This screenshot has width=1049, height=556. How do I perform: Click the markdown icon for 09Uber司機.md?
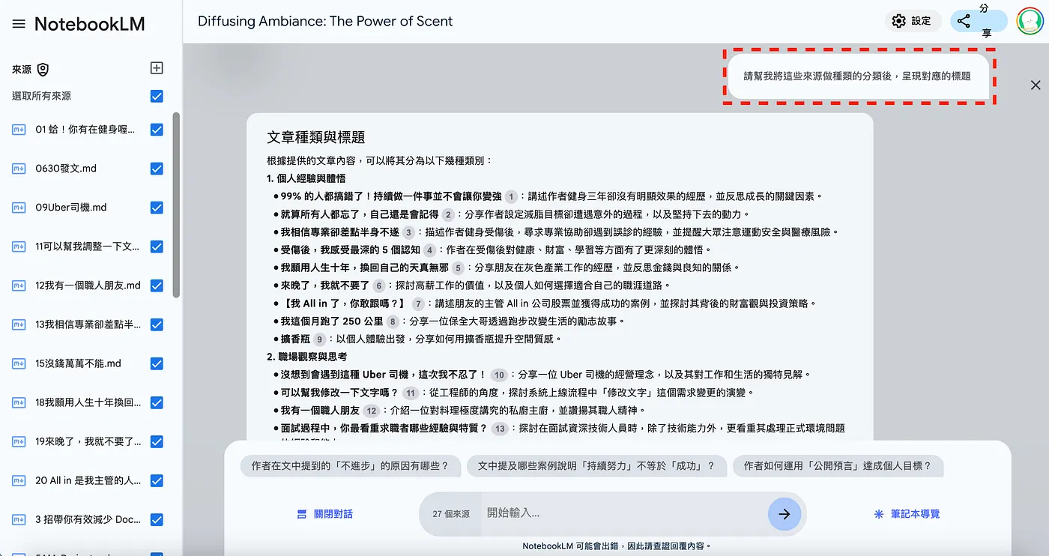pyautogui.click(x=19, y=208)
